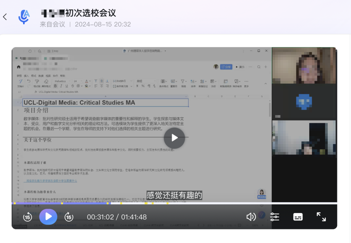Click the fullscreen icon on the player
The width and height of the screenshot is (351, 243).
coord(321,217)
